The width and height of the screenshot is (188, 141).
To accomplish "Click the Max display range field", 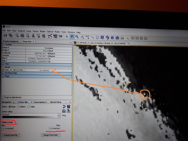I will pyautogui.click(x=54, y=128).
